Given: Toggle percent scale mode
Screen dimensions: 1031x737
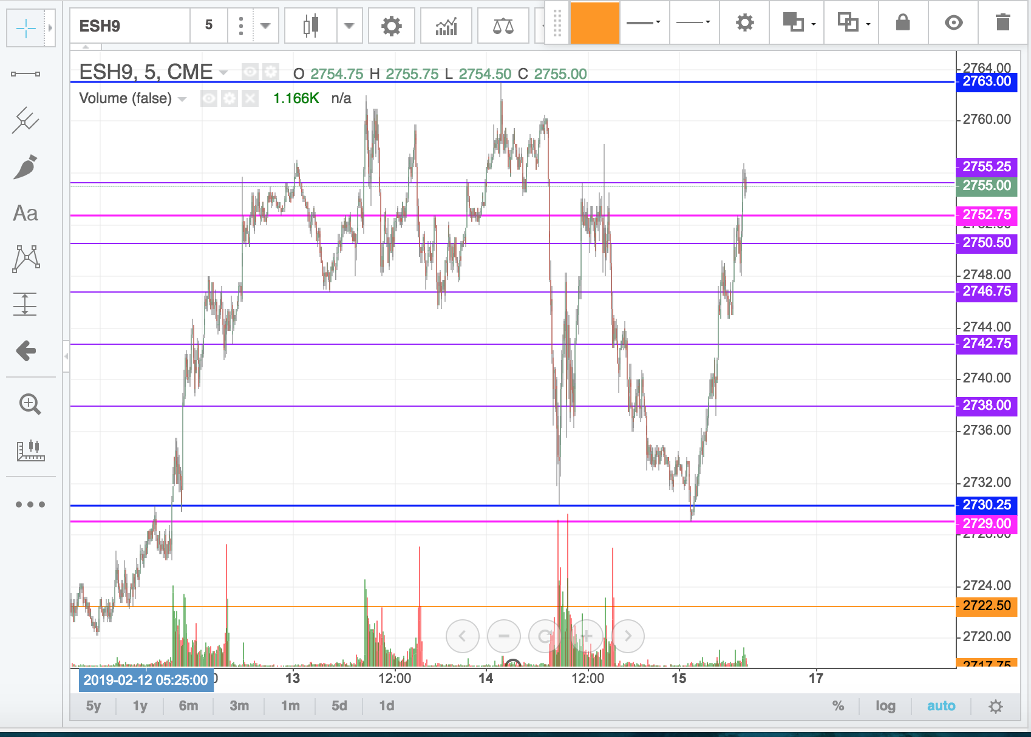Looking at the screenshot, I should click(x=838, y=706).
